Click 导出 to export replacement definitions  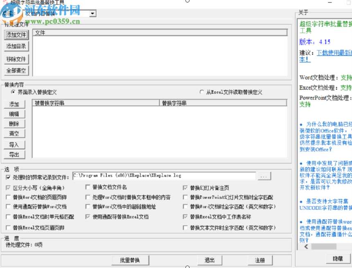[14, 154]
